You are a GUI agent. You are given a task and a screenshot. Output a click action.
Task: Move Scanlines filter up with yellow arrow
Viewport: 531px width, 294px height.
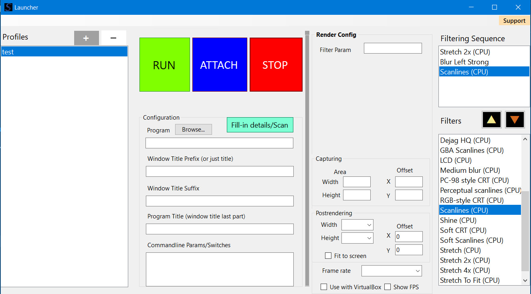(x=491, y=119)
